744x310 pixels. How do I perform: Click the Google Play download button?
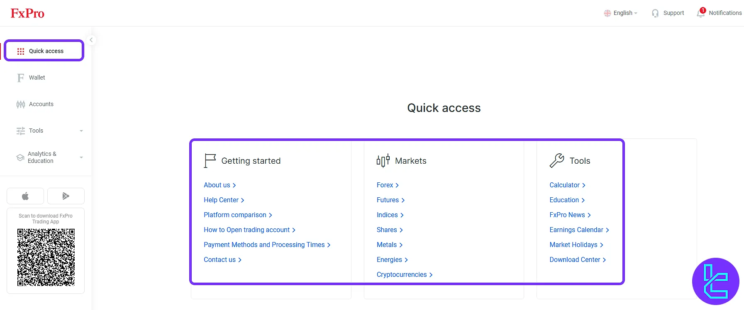(x=66, y=196)
